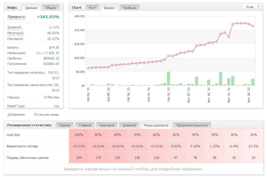Screen dimensions: 267x177
Task: Select the Сделки statistics tab
Action: click(65, 125)
